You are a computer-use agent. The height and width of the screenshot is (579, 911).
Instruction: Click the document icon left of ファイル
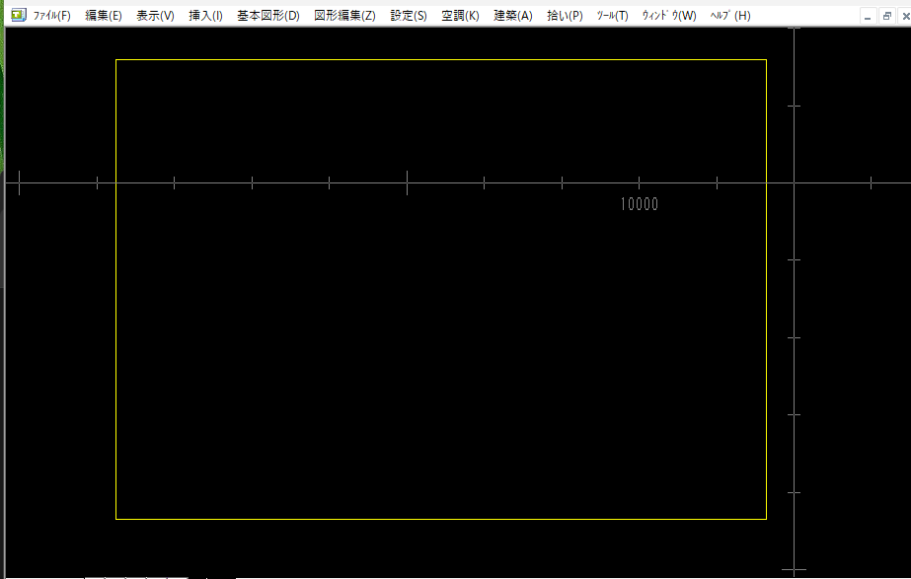17,16
